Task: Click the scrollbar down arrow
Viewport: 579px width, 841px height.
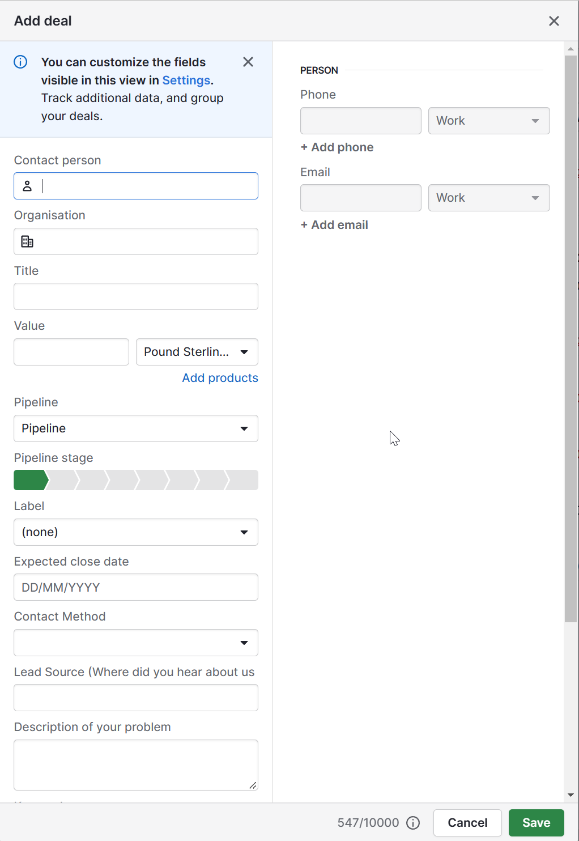Action: point(571,794)
